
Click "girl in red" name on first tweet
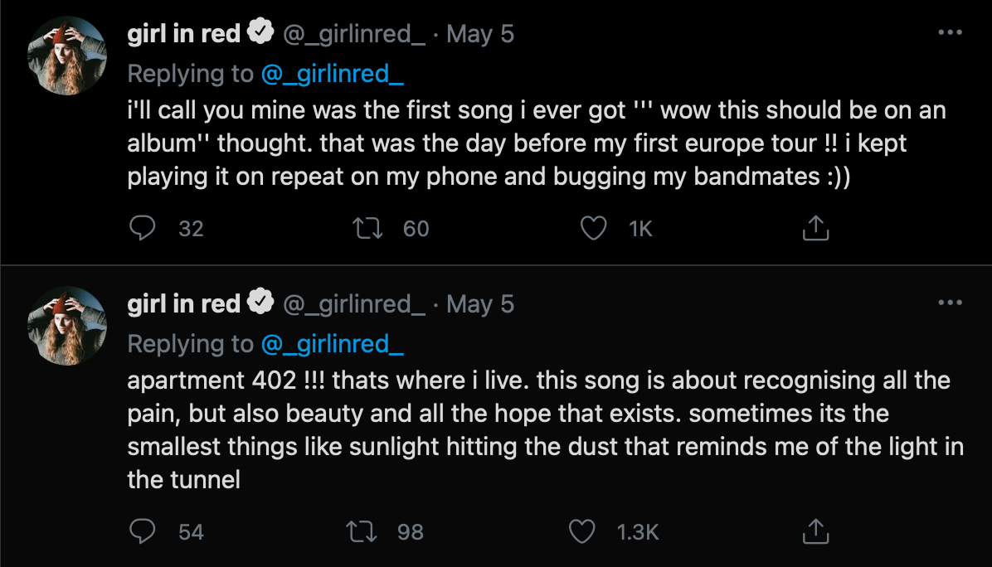pyautogui.click(x=183, y=34)
